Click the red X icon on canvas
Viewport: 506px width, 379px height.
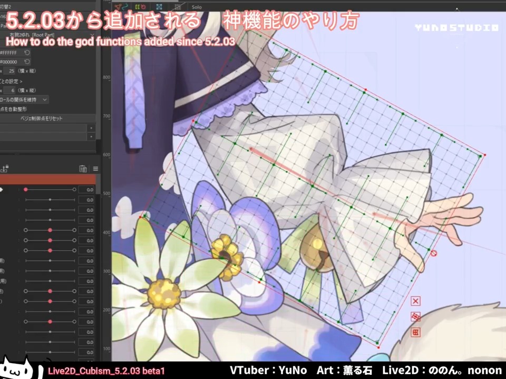(x=415, y=301)
